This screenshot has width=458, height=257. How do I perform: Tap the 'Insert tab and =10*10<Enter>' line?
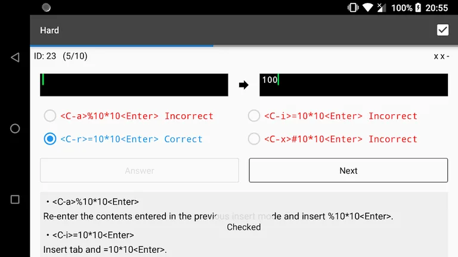[x=105, y=250]
